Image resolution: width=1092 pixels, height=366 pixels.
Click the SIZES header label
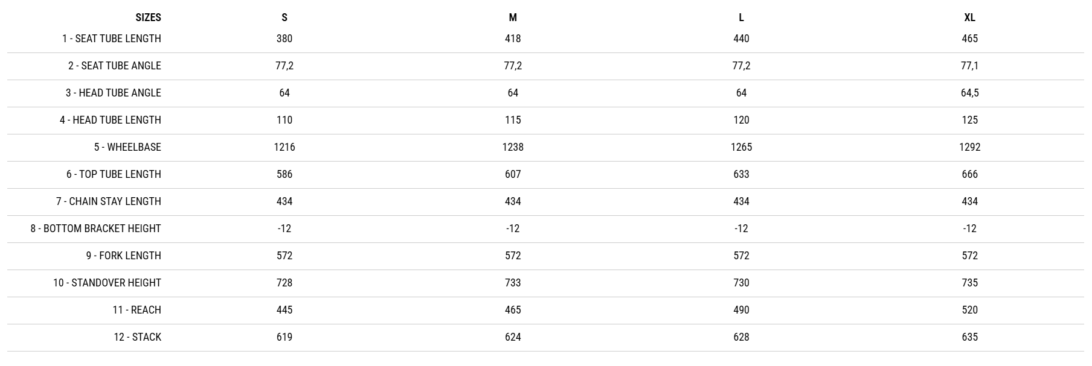pos(148,17)
